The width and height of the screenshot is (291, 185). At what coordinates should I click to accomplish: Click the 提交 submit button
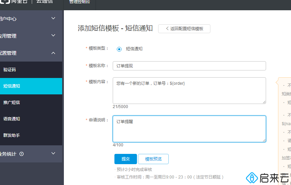[125, 159]
